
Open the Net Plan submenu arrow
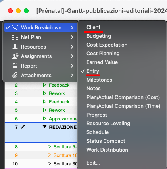coord(72,37)
